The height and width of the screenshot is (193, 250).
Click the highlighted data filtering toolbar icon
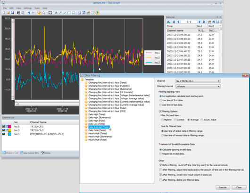tap(97, 13)
